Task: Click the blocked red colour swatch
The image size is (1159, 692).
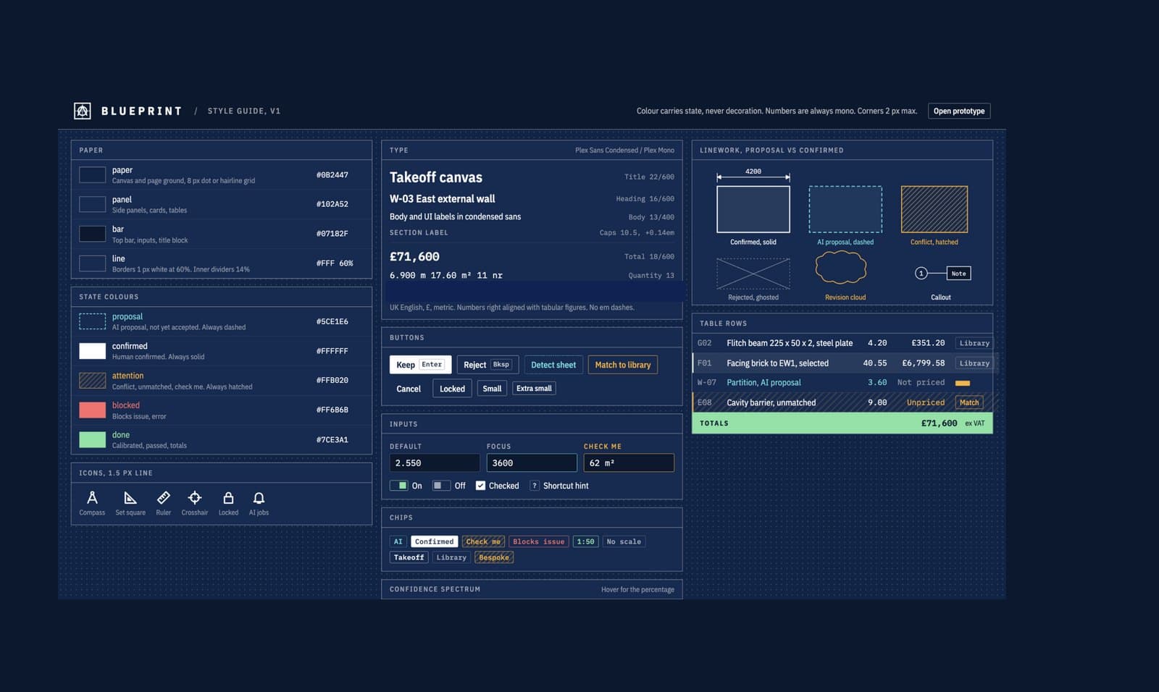Action: tap(92, 410)
